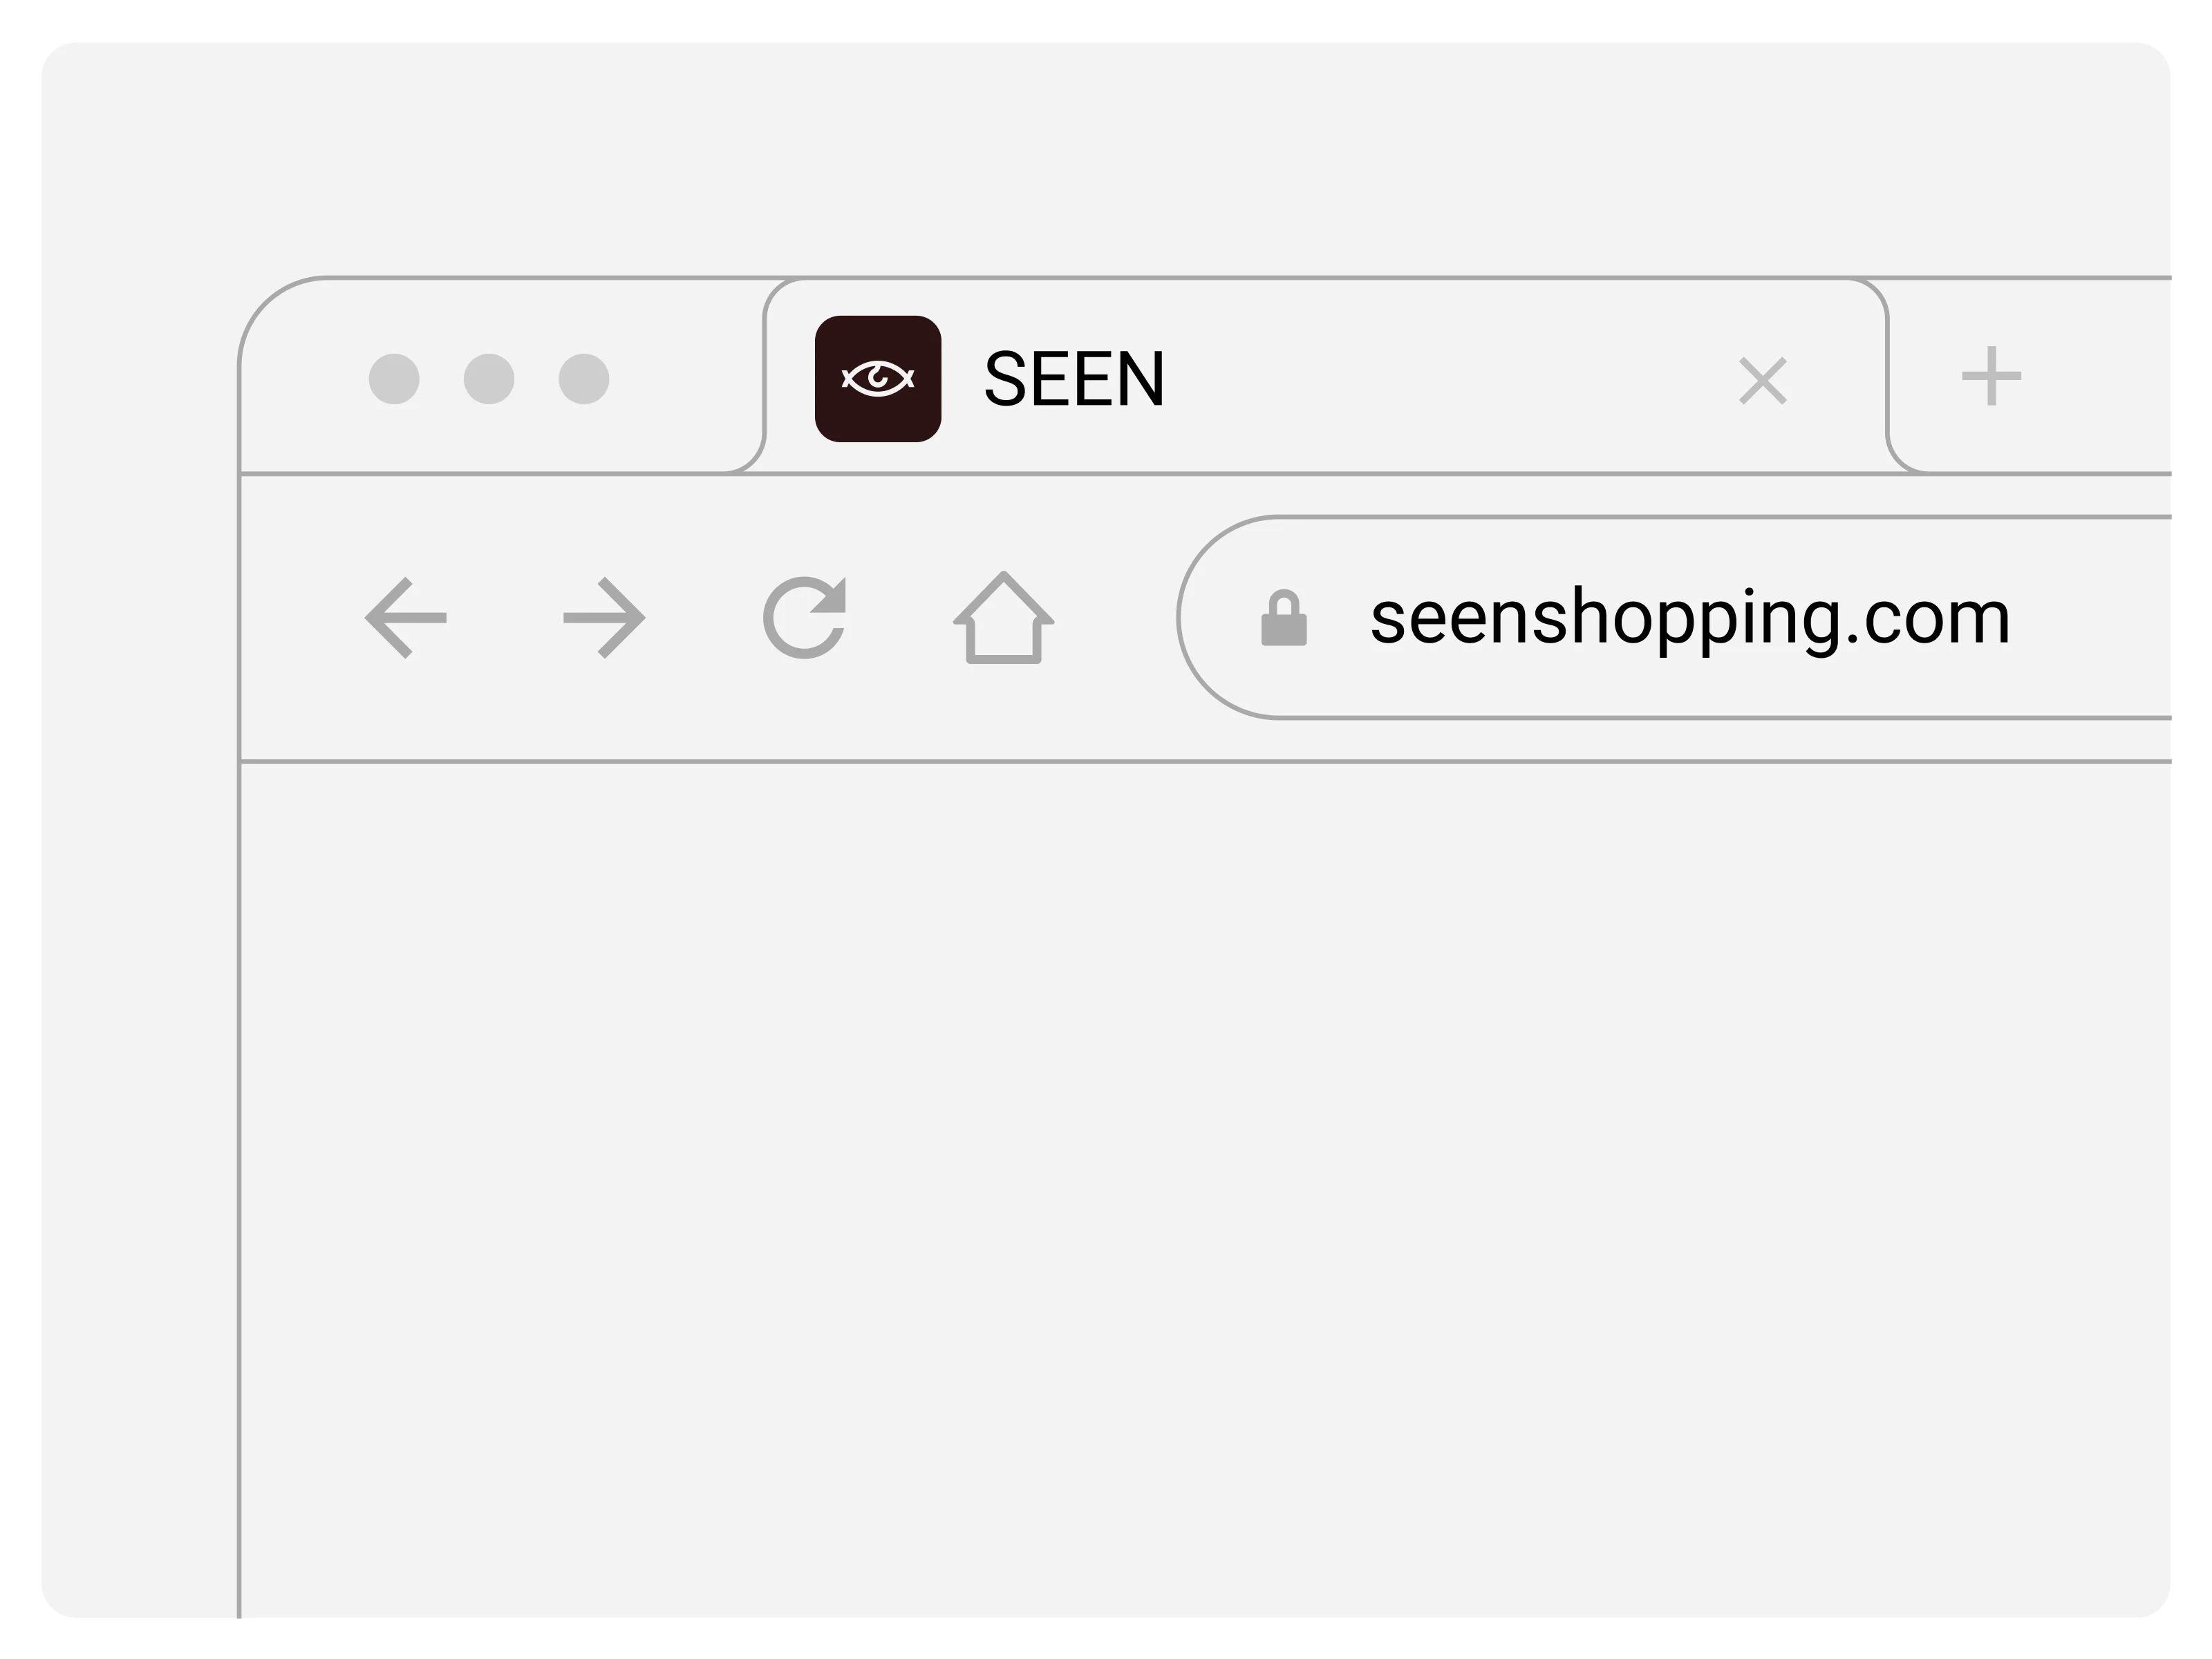Click empty tab strip right of plus
2212x1659 pixels.
[x=2110, y=377]
